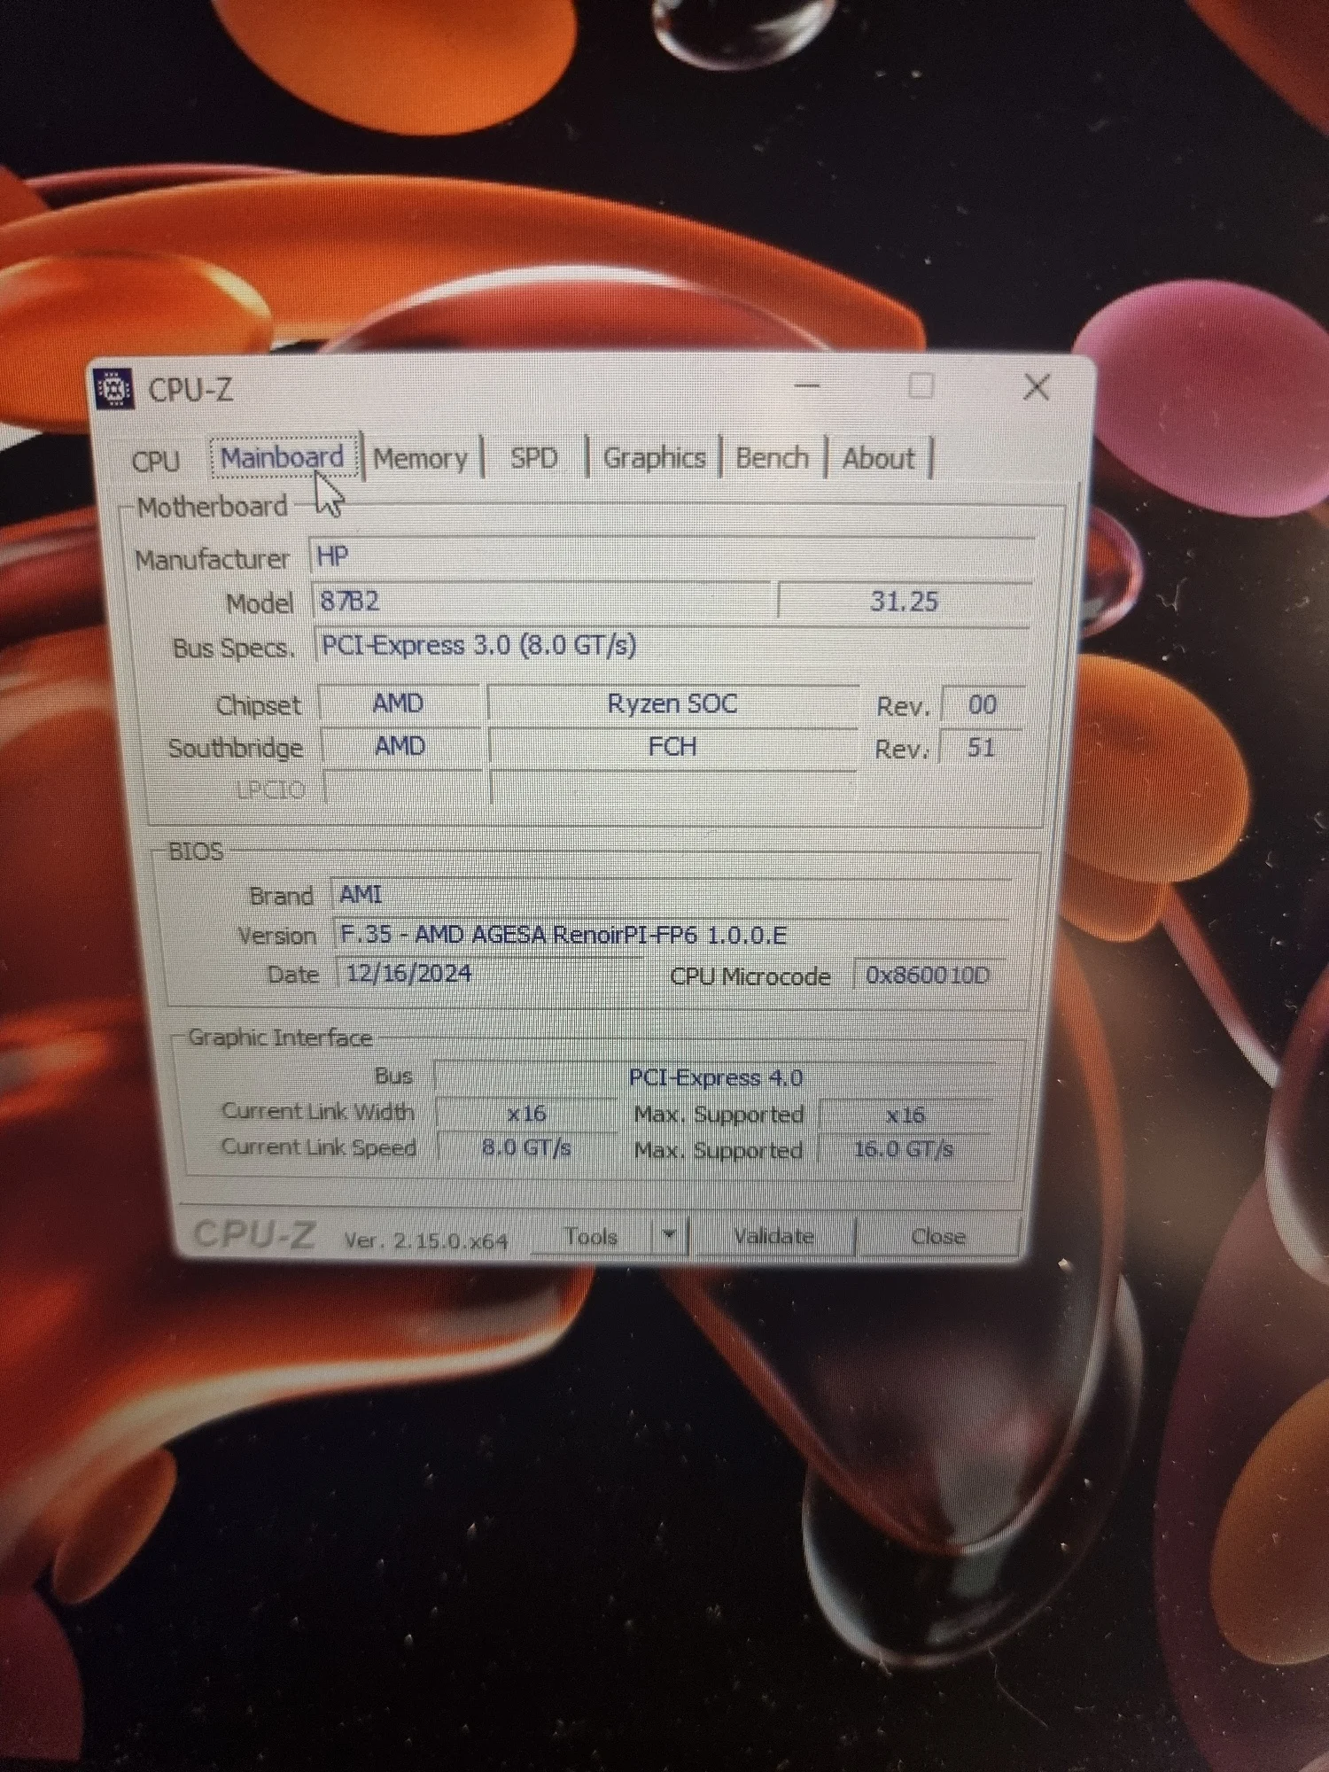This screenshot has height=1772, width=1329.
Task: Click the BIOS Version F.35 field
Action: point(672,935)
